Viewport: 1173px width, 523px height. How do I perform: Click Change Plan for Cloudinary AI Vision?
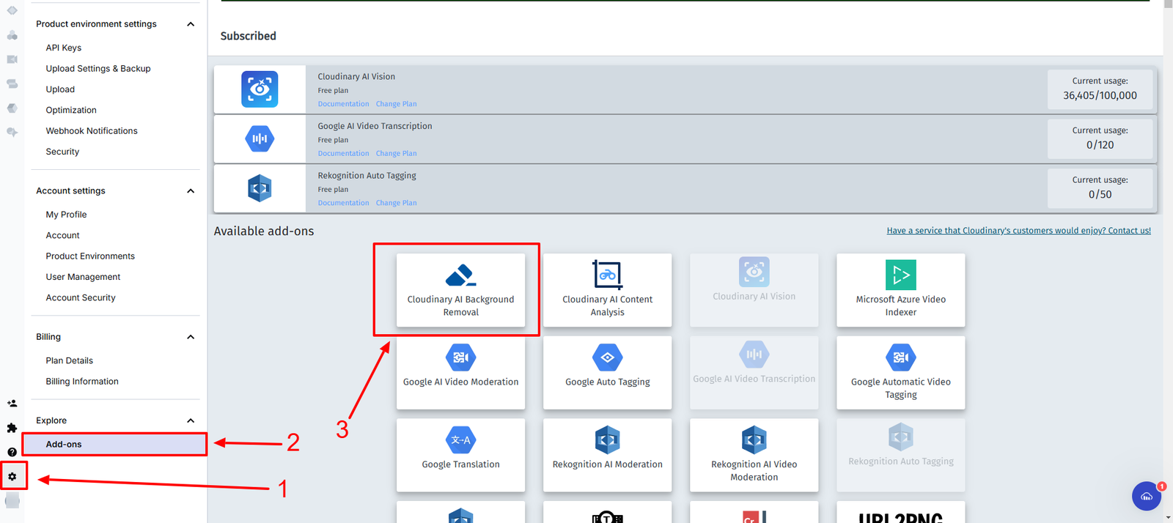point(396,104)
